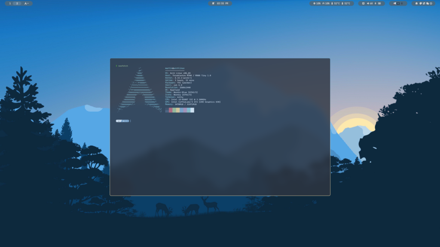440x247 pixels.
Task: Select workspace 2 in the top bar
Action: coord(17,3)
